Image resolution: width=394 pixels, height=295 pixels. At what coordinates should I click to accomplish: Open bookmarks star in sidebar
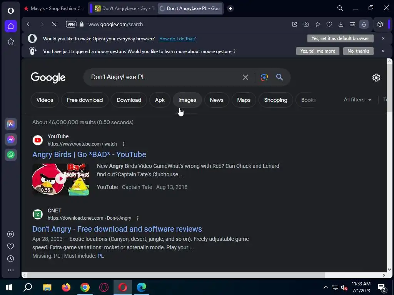pos(10,41)
